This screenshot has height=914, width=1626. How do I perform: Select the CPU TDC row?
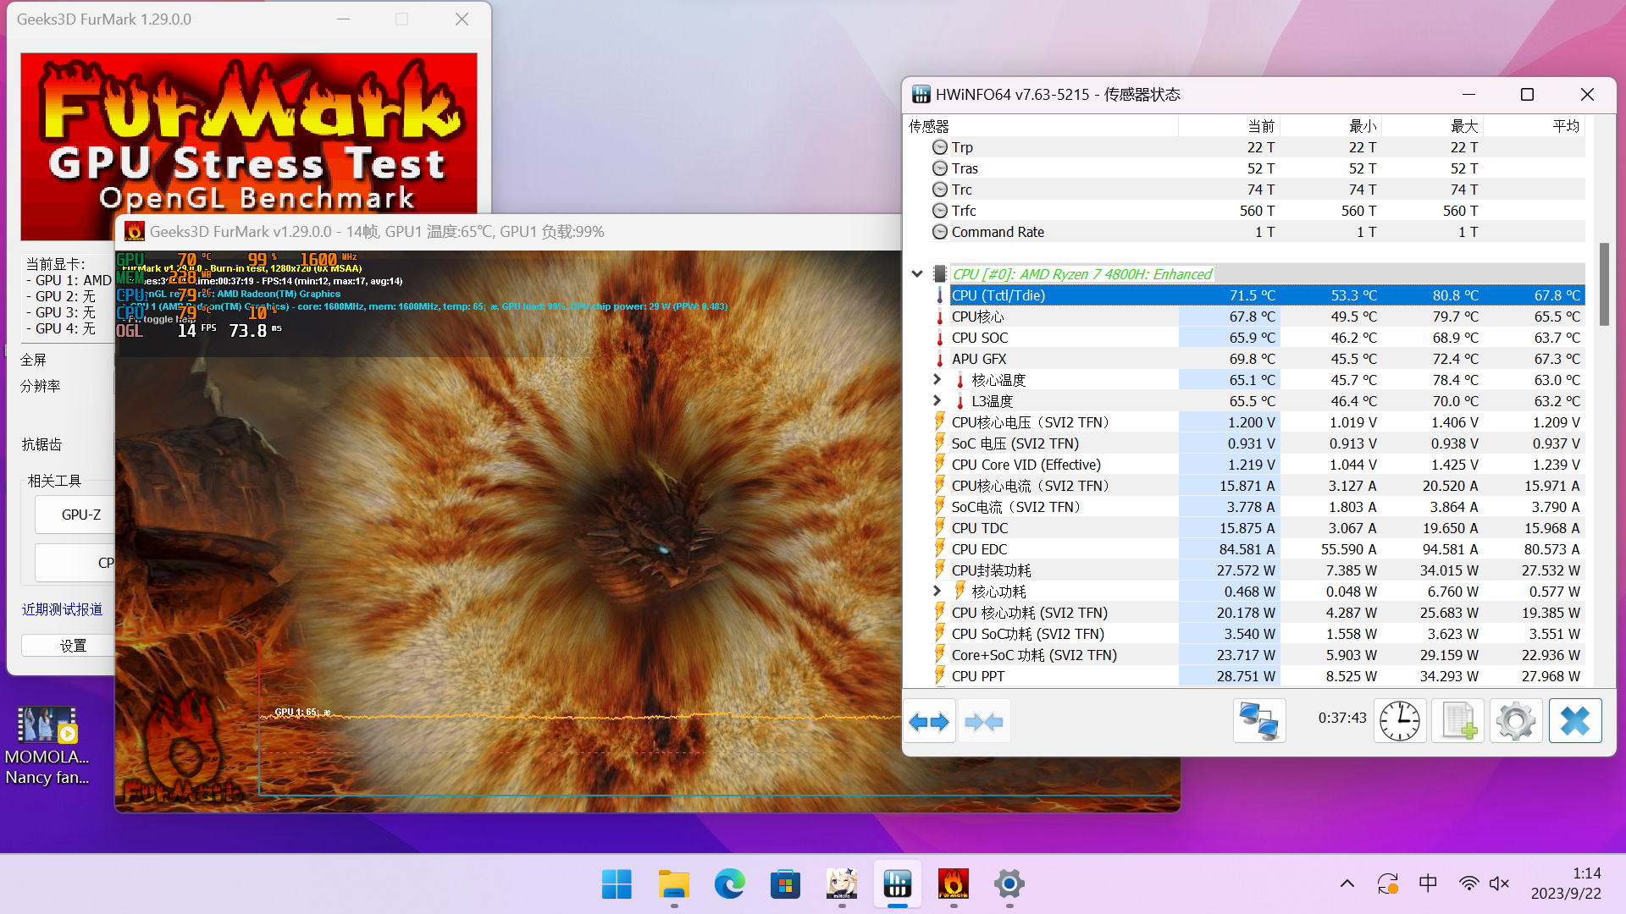click(x=1258, y=528)
